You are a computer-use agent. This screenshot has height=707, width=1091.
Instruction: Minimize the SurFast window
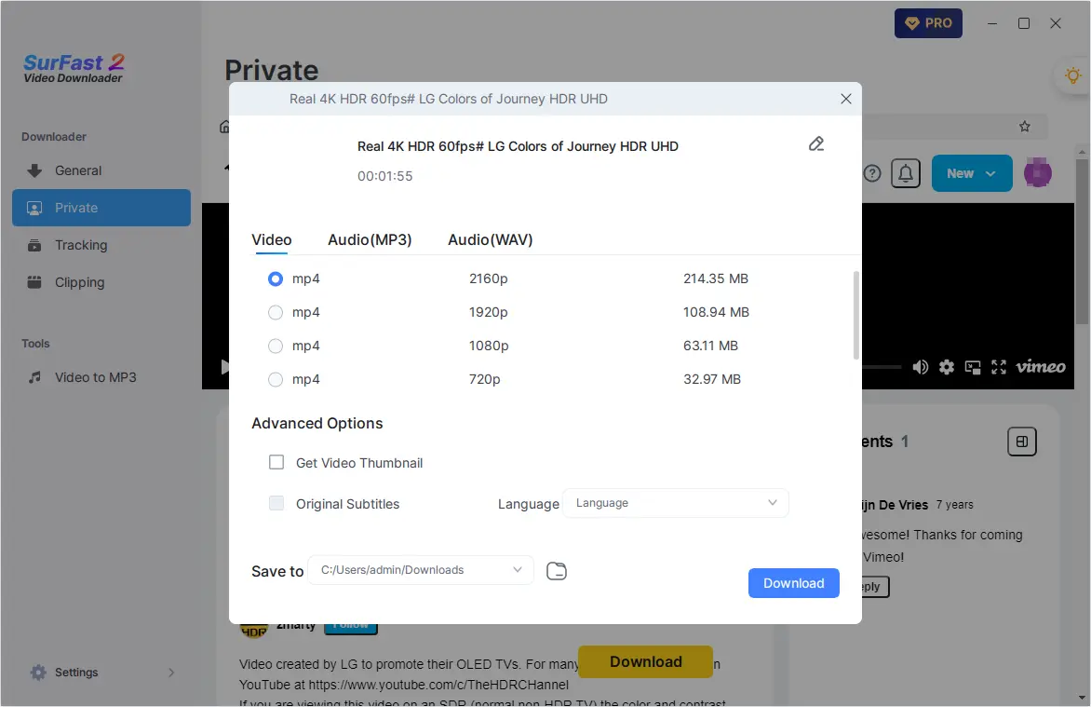click(992, 23)
